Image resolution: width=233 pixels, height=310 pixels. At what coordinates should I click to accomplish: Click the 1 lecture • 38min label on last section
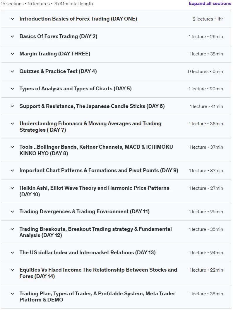coord(206,294)
